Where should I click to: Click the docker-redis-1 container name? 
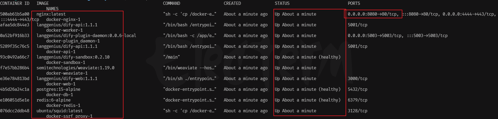coord(63,106)
